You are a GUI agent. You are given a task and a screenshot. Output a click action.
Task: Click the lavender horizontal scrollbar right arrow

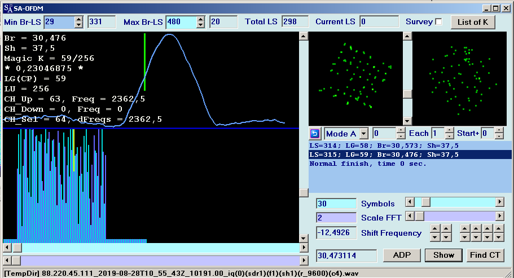pyautogui.click(x=304, y=261)
